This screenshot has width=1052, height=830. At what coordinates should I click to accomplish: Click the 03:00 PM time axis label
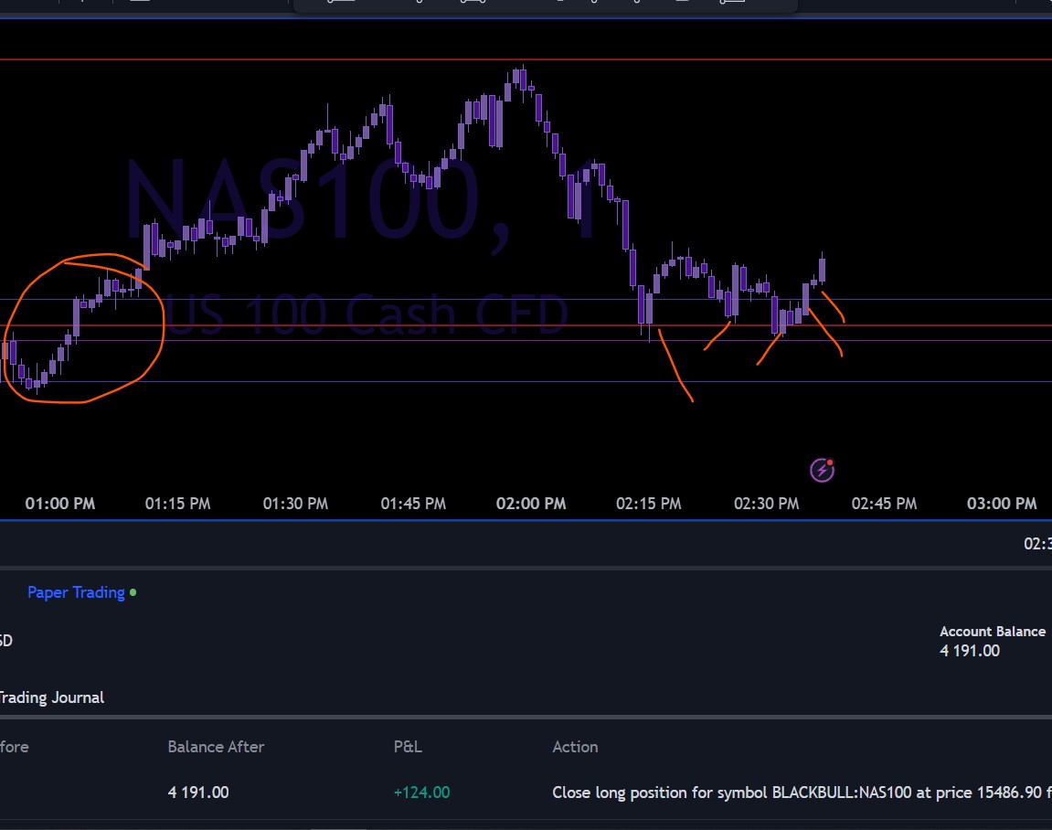(x=1002, y=504)
